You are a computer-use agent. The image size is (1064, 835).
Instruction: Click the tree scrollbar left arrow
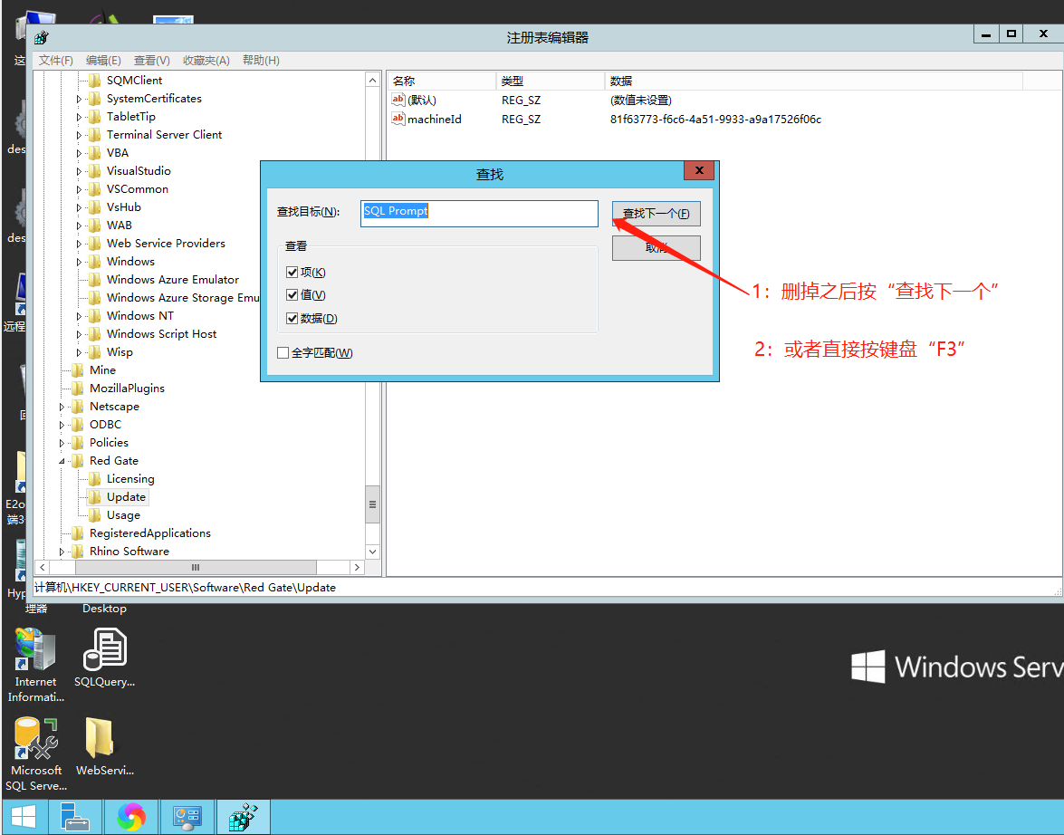[43, 567]
